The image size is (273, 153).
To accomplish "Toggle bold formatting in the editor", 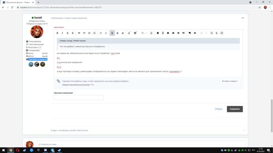I will tap(57, 33).
